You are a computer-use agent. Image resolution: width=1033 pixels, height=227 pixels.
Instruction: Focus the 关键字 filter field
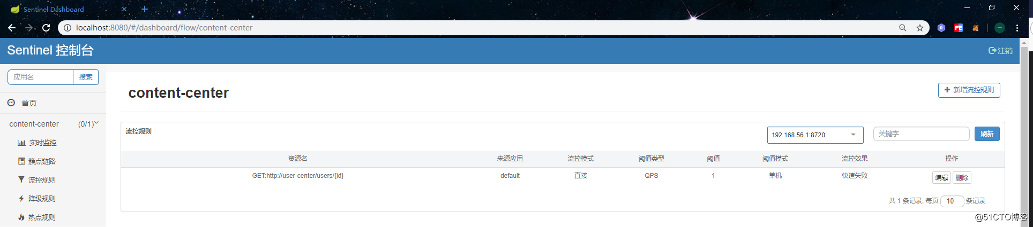pyautogui.click(x=921, y=134)
